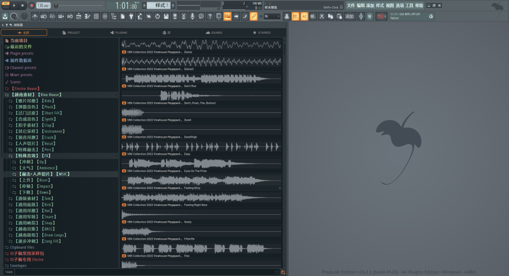Click the globe icon in news panel
The height and width of the screenshot is (276, 509).
coord(431,16)
